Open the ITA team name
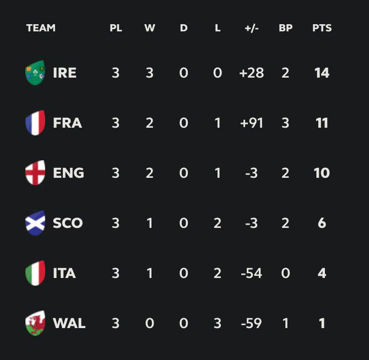This screenshot has height=360, width=369. click(64, 273)
